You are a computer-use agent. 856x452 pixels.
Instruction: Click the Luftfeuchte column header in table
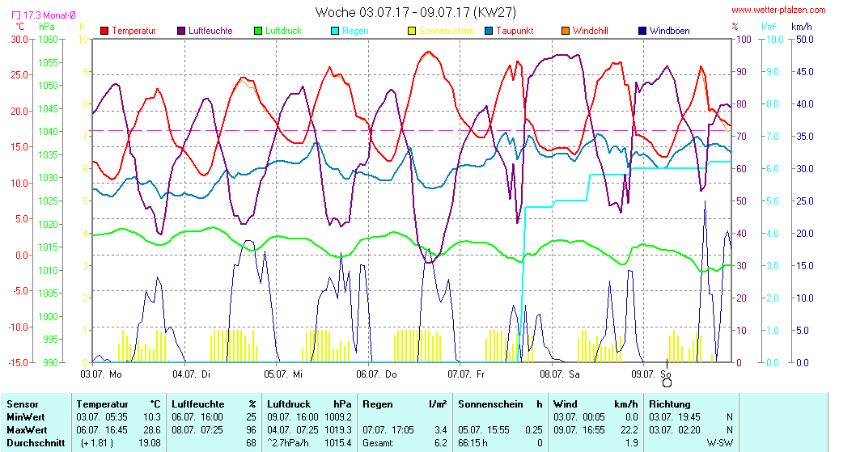pos(197,404)
